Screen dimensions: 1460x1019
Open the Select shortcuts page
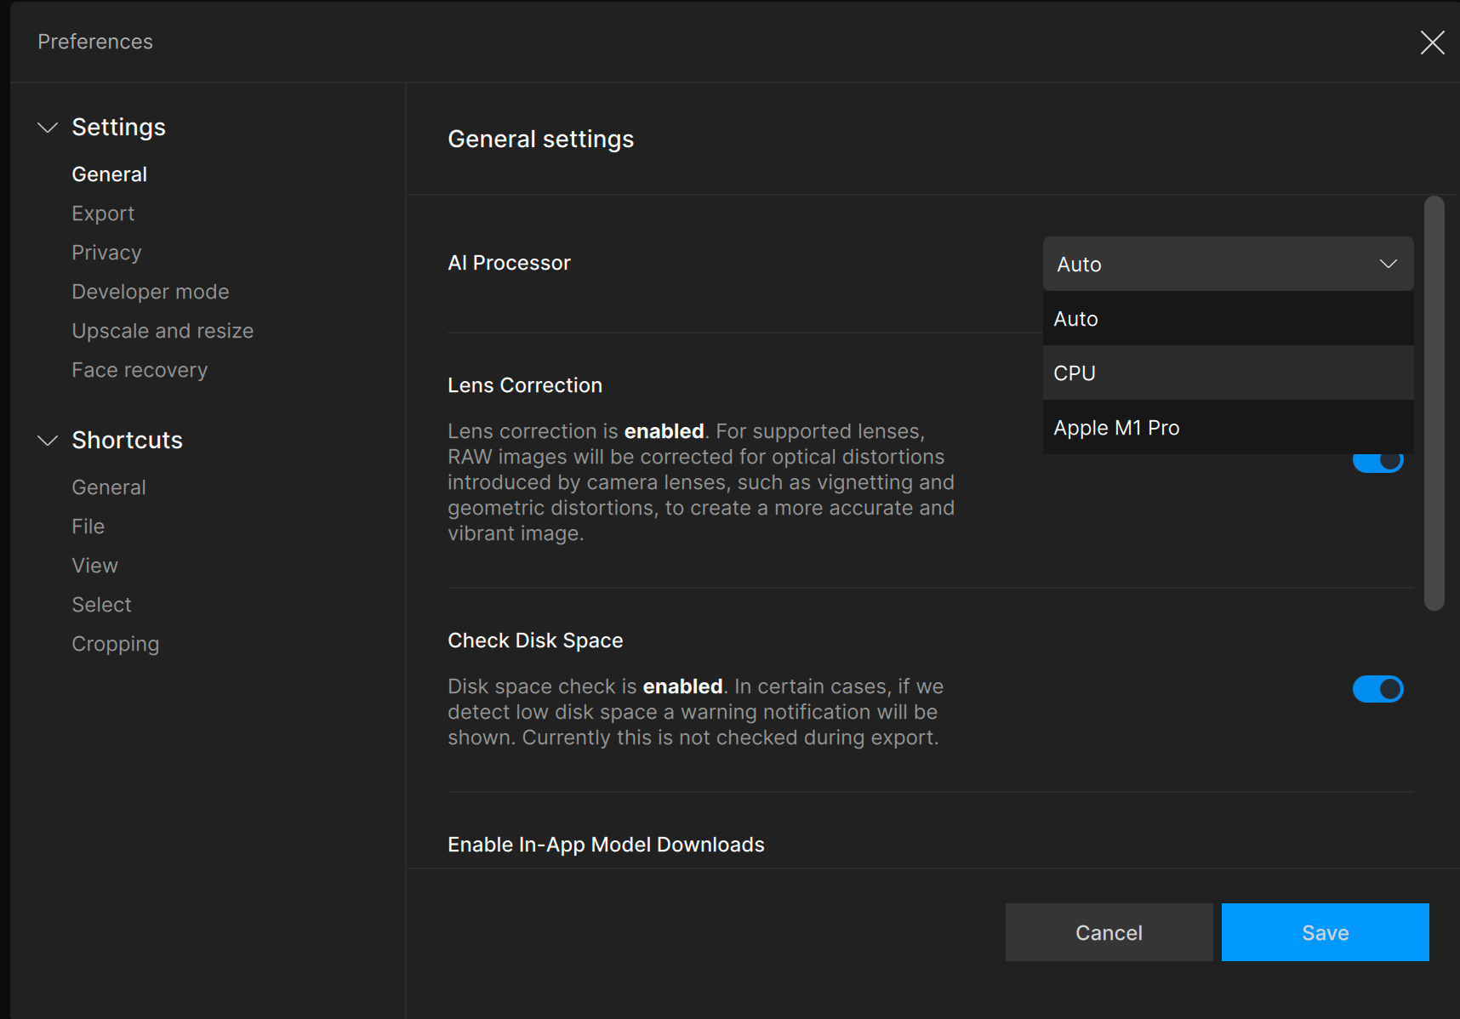click(x=101, y=605)
